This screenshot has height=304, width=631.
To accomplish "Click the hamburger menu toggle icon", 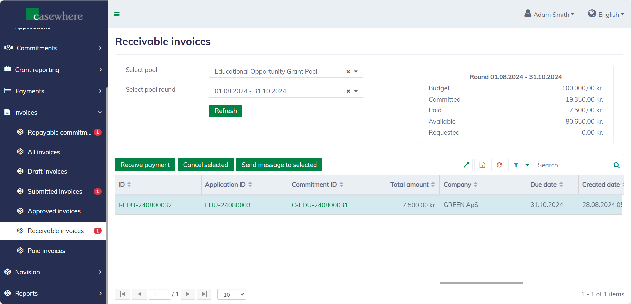I will [x=117, y=14].
